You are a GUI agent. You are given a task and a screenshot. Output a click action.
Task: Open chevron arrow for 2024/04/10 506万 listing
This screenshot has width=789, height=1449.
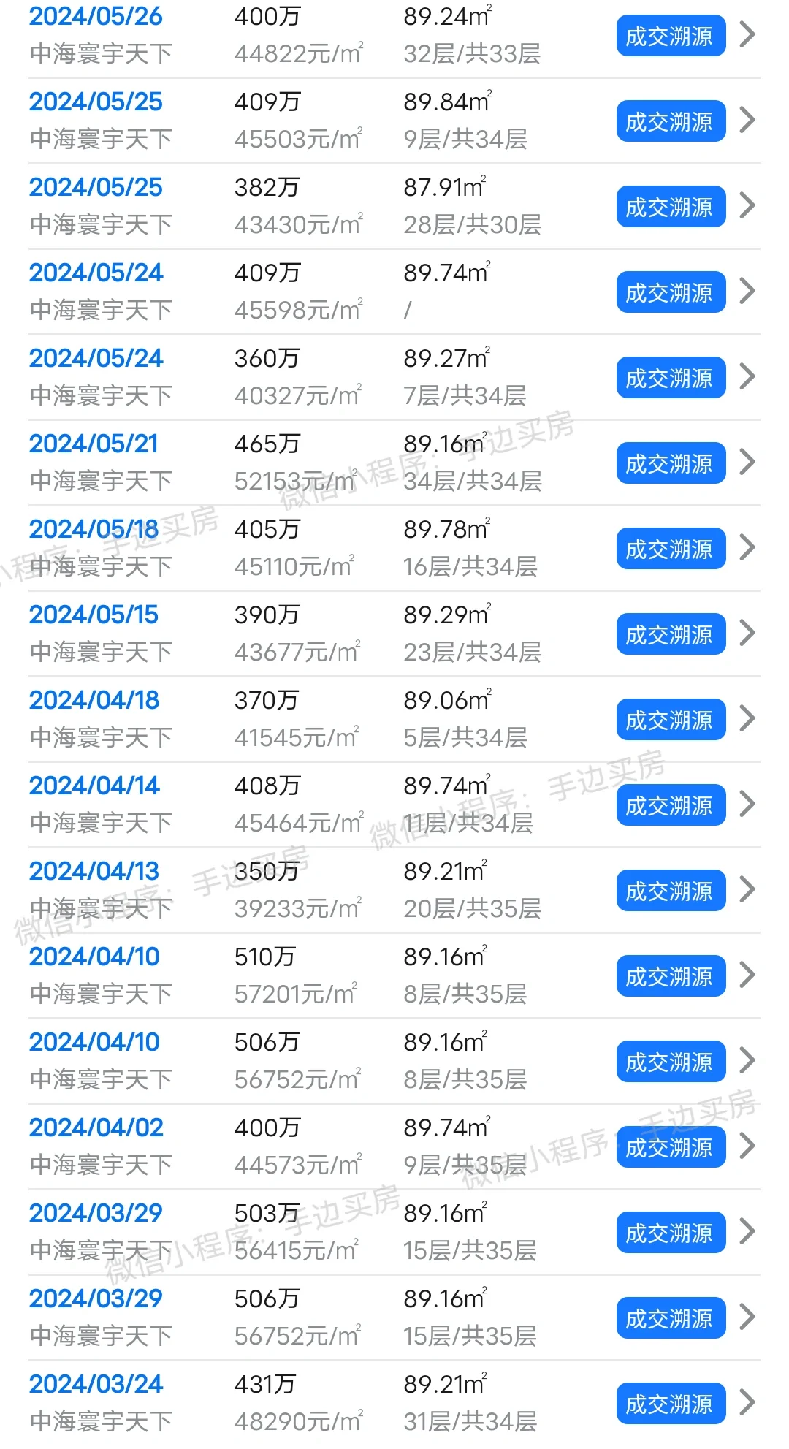747,1060
